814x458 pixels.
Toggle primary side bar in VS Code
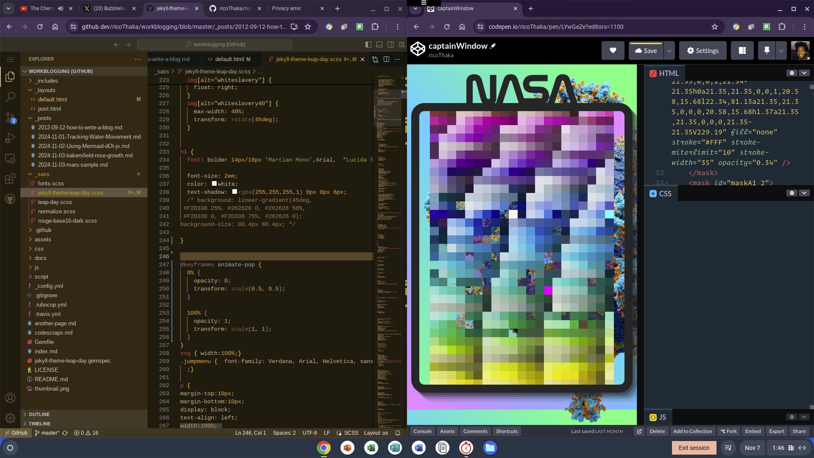[x=368, y=44]
